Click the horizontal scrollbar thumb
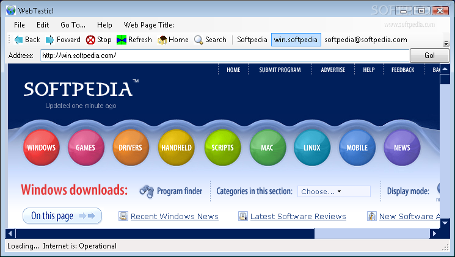Screen dimensions: 455x257 click(165, 234)
